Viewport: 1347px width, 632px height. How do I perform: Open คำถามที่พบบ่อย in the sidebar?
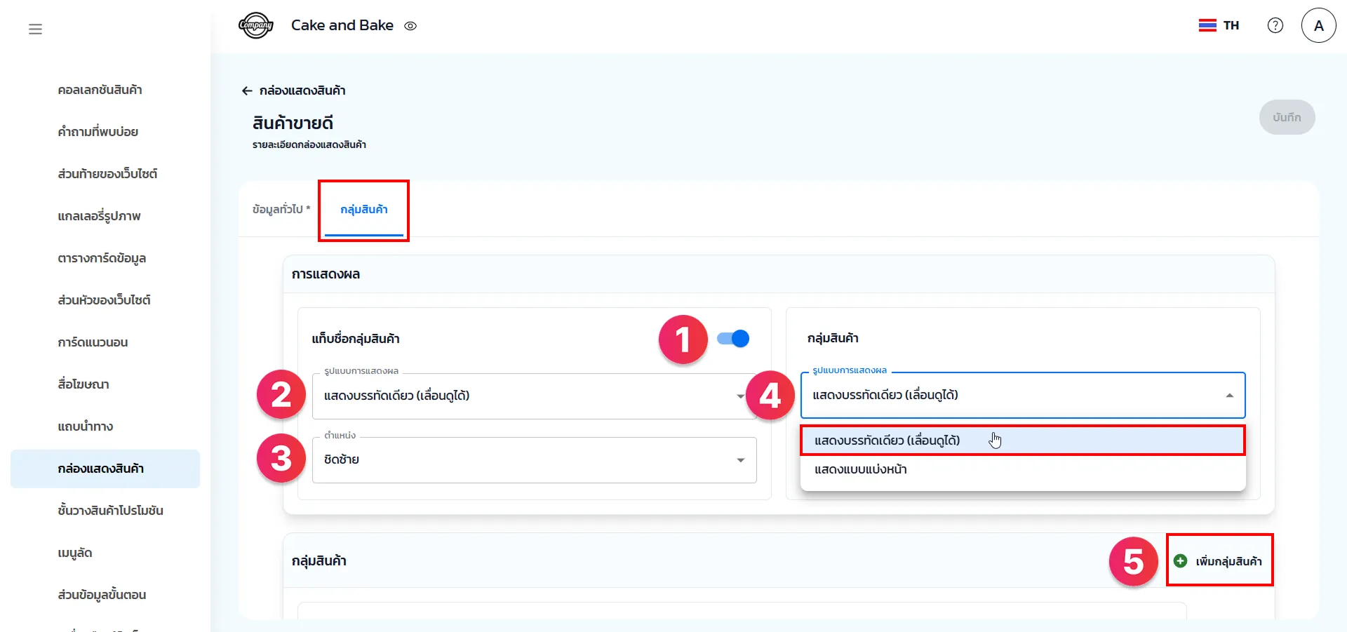click(x=98, y=132)
